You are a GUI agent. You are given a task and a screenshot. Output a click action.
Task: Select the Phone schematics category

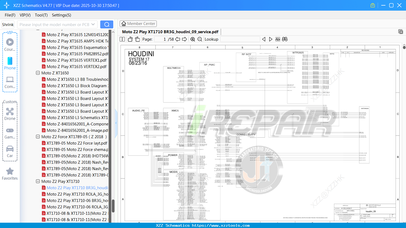tap(10, 64)
